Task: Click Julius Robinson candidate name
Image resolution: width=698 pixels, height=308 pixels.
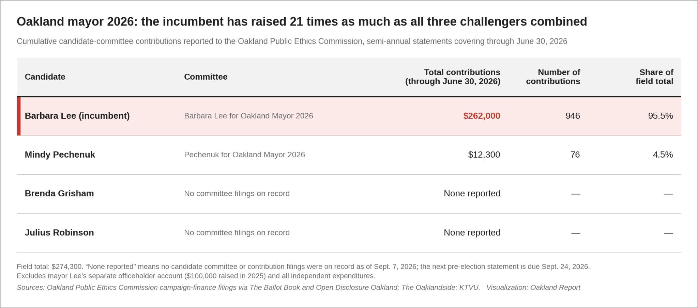Action: pos(59,233)
